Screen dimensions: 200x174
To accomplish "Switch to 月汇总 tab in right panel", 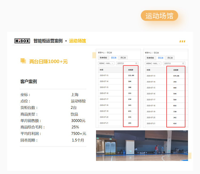I will tap(170, 58).
